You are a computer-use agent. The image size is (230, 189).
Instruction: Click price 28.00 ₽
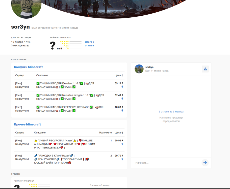click(x=119, y=107)
